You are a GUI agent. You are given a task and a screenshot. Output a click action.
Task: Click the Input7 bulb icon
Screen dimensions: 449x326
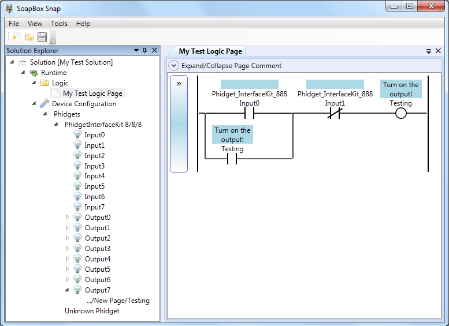point(77,207)
